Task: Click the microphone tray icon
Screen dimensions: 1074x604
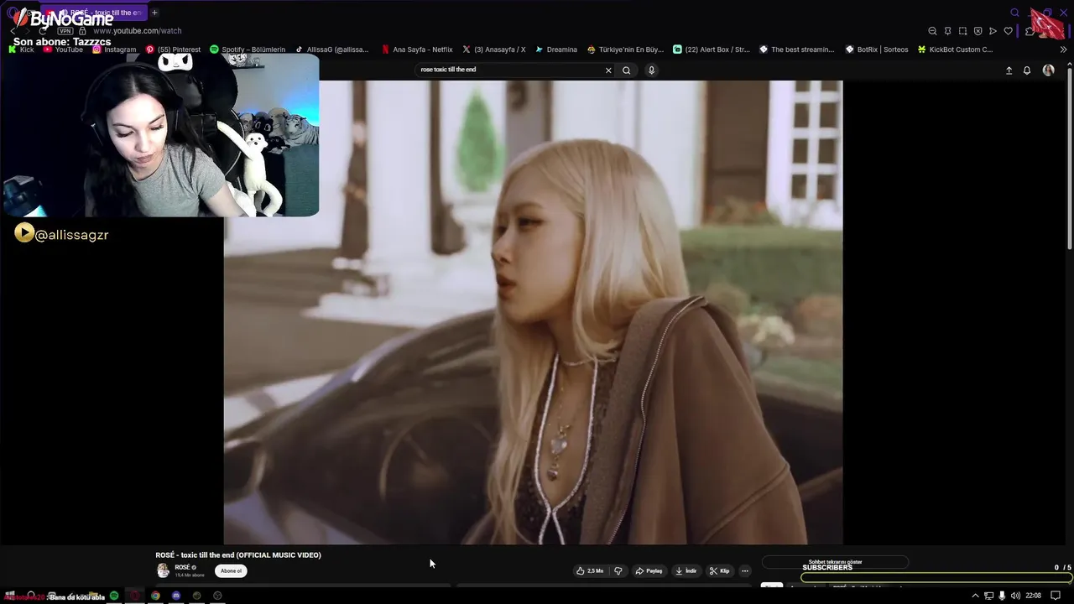Action: coord(1002,596)
